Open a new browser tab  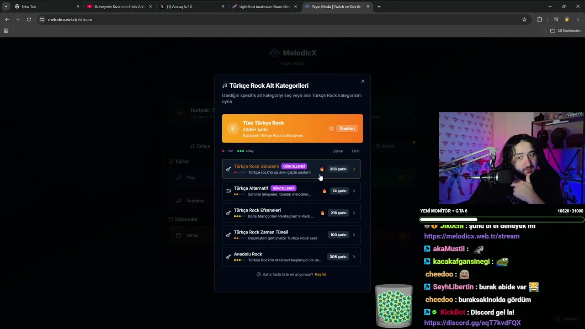(x=379, y=6)
